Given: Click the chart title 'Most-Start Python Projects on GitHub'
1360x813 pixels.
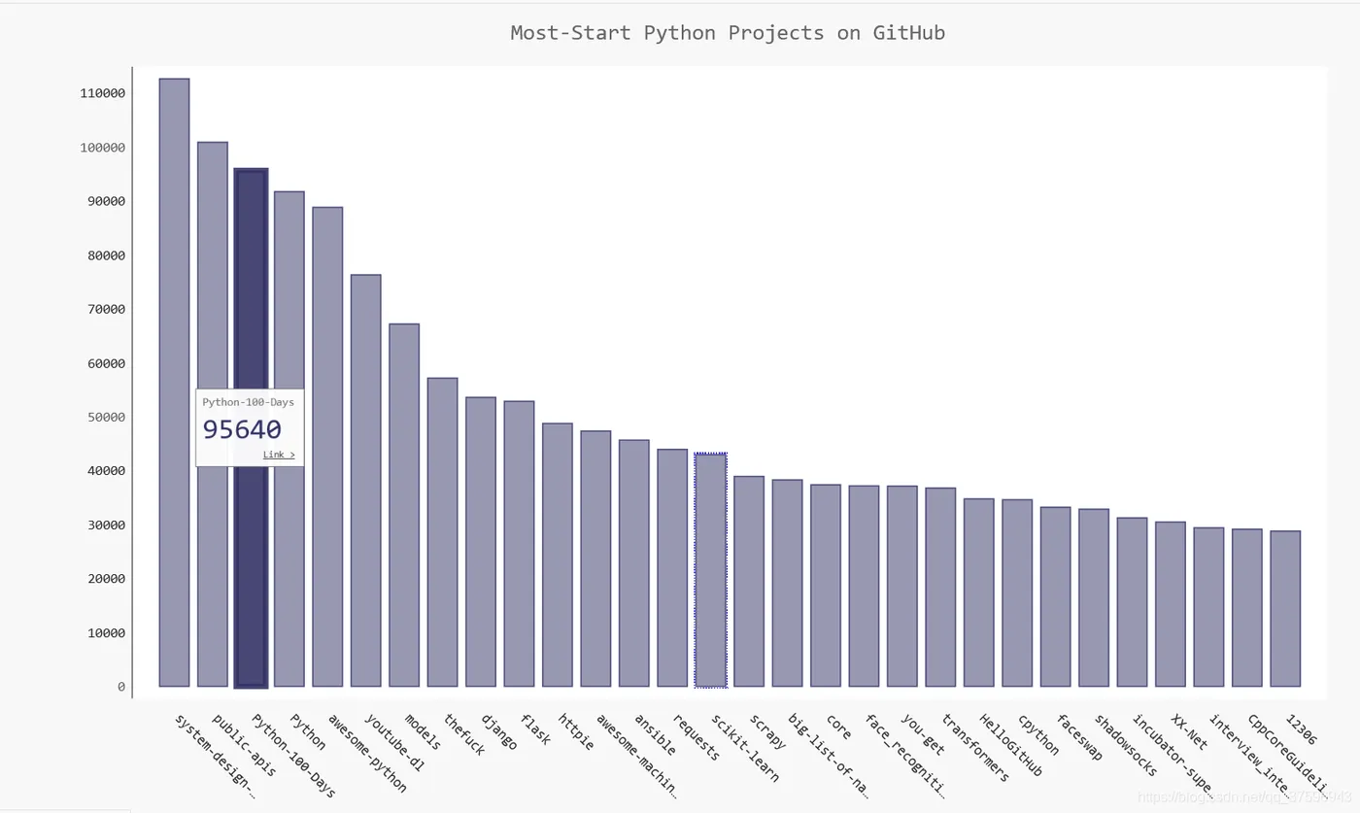Looking at the screenshot, I should tap(728, 33).
